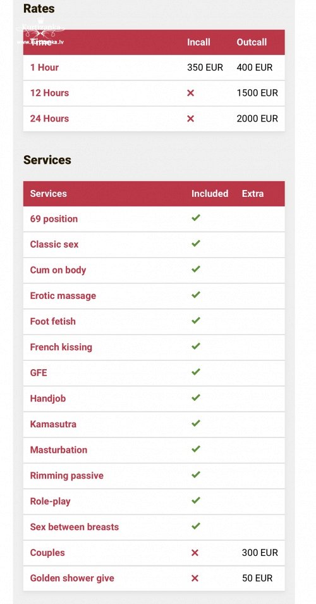The image size is (316, 604).
Task: Click the checkmark next to French kissing
Action: point(196,346)
